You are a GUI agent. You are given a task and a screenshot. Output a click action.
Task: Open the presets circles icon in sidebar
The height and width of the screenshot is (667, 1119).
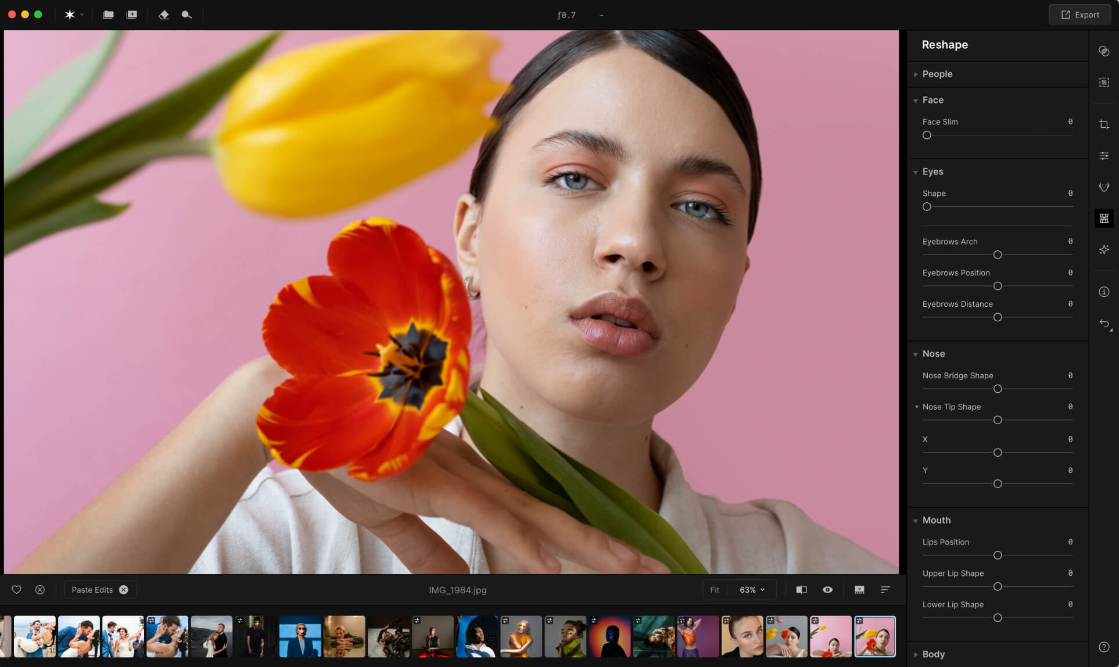(x=1104, y=51)
